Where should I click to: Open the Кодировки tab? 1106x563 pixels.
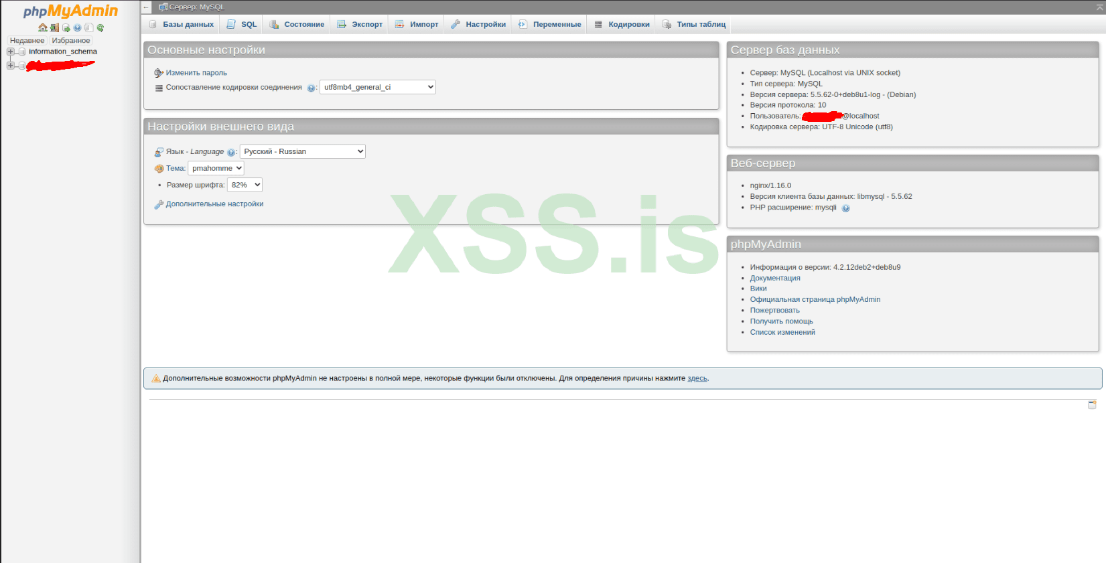[622, 24]
